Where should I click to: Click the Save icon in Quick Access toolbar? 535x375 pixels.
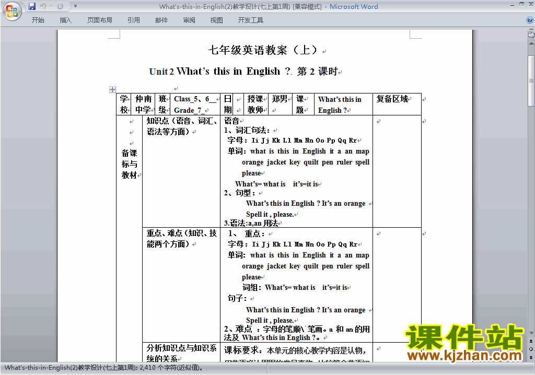(32, 6)
